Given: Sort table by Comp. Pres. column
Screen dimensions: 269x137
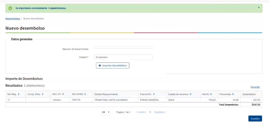Looking at the screenshot, I should click(43, 94).
